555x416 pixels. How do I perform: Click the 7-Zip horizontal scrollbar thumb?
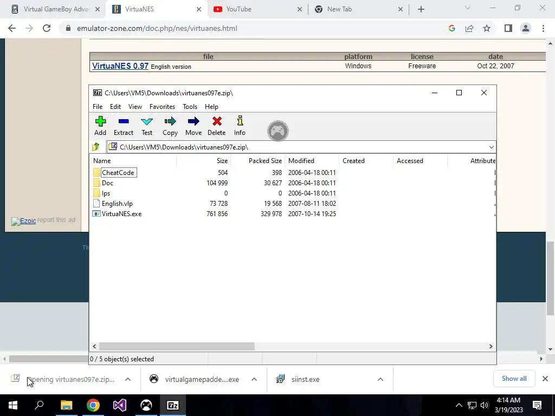point(177,346)
